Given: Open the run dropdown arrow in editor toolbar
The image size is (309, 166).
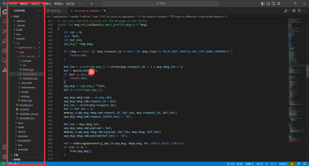Looking at the screenshot, I should pyautogui.click(x=290, y=11).
